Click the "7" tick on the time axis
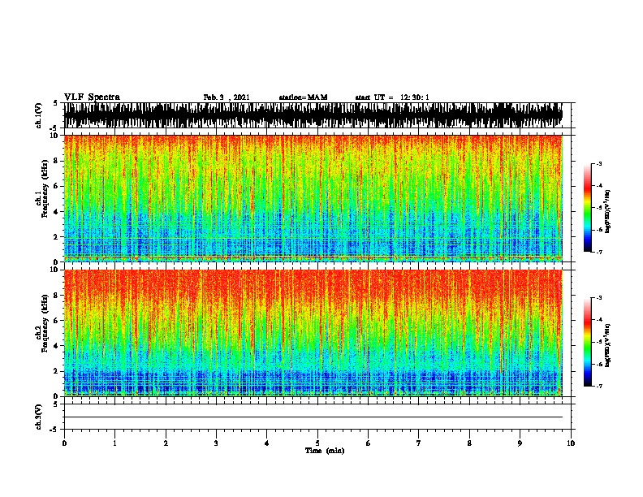The width and height of the screenshot is (643, 497). click(x=419, y=443)
